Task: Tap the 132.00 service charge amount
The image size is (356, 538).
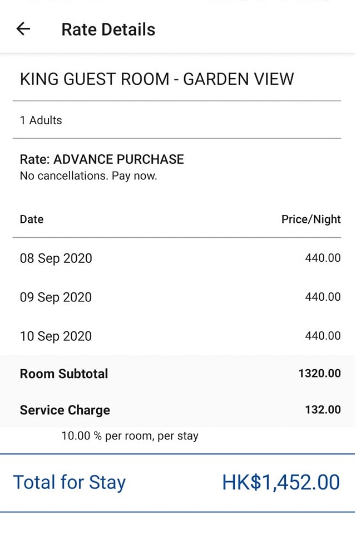Action: click(x=323, y=410)
